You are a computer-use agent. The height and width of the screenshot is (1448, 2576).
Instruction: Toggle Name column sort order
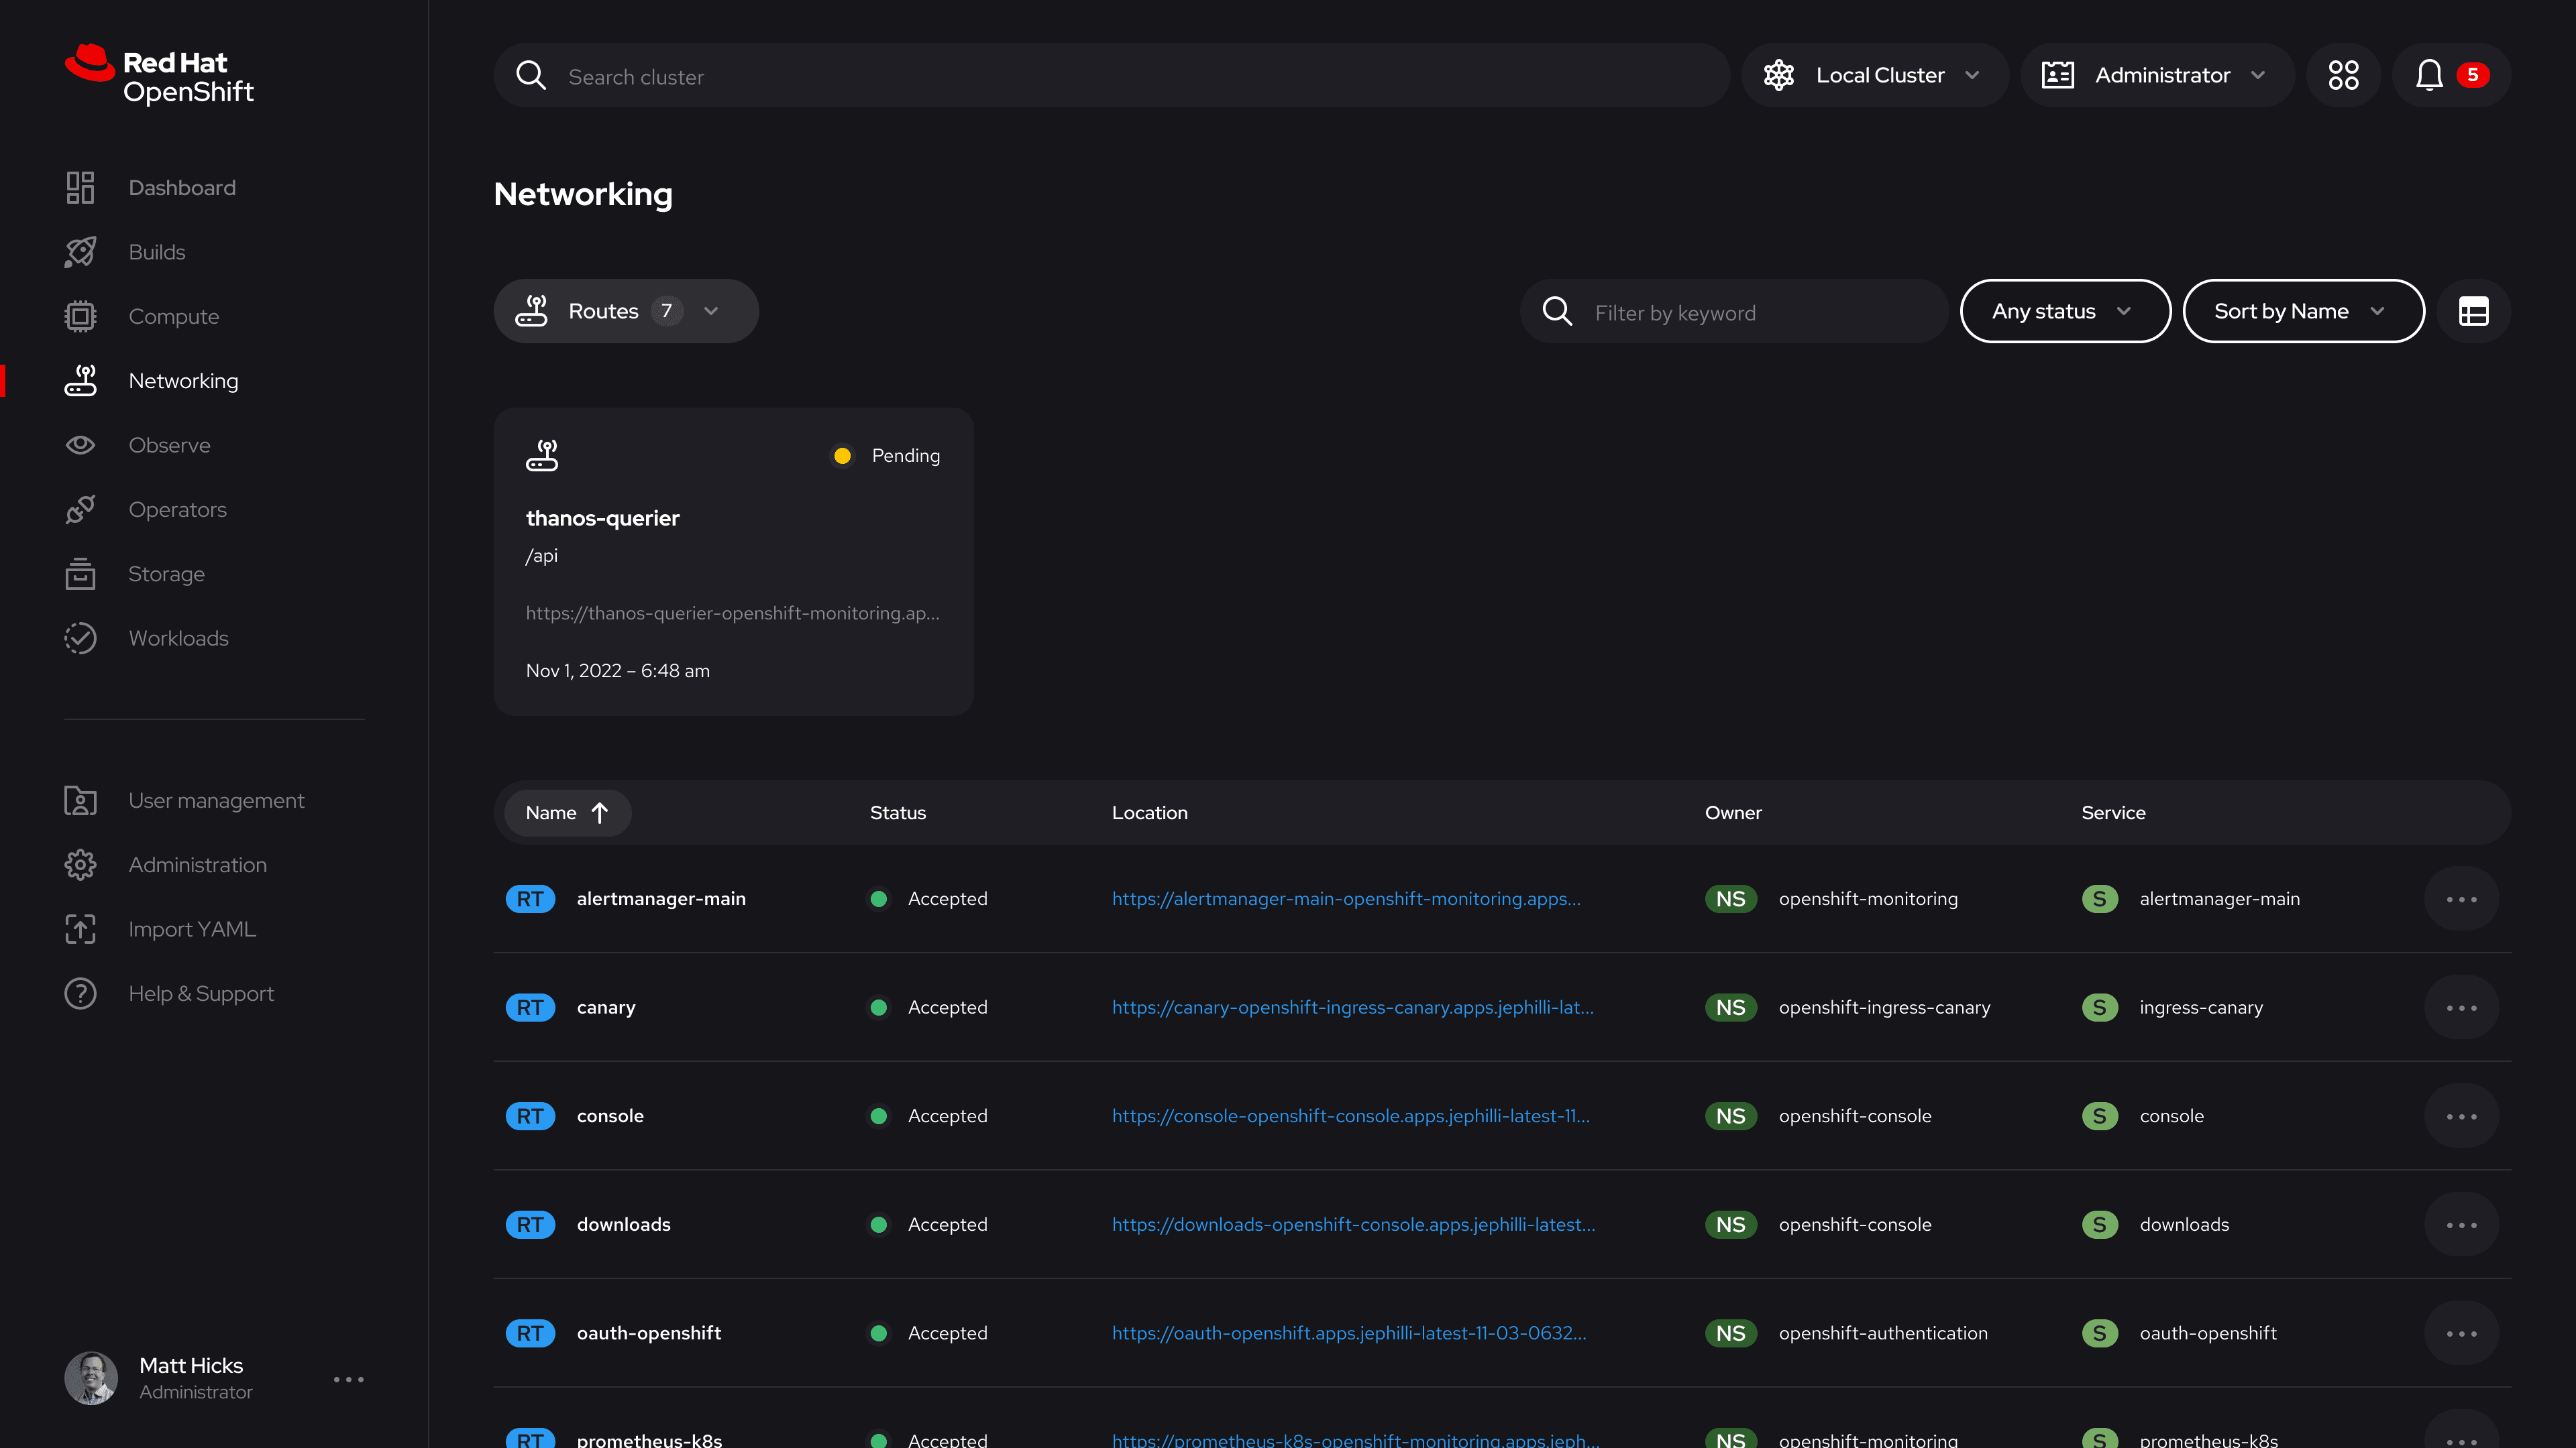point(567,813)
